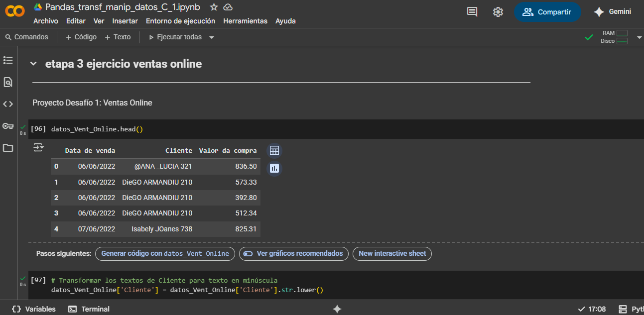Open table of contents sidebar icon
The height and width of the screenshot is (315, 644).
coord(8,60)
